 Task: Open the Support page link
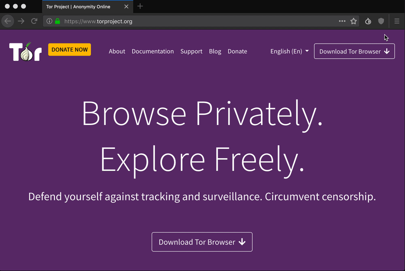tap(191, 51)
